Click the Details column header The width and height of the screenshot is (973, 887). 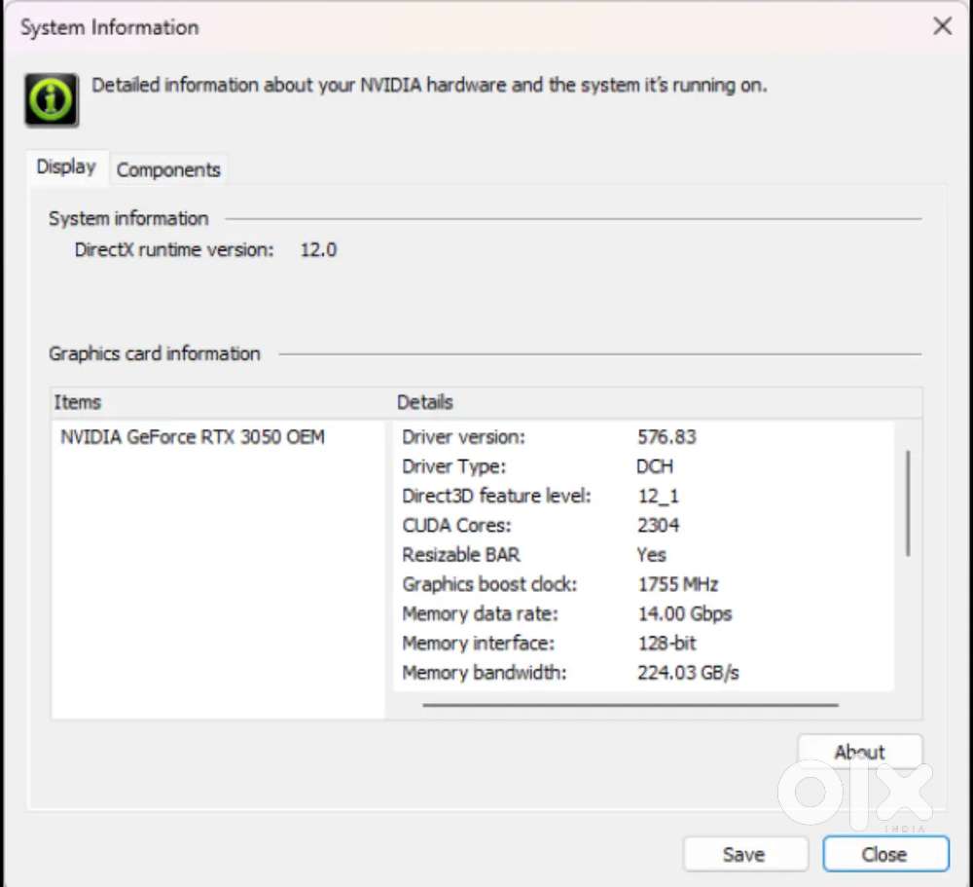(x=425, y=402)
